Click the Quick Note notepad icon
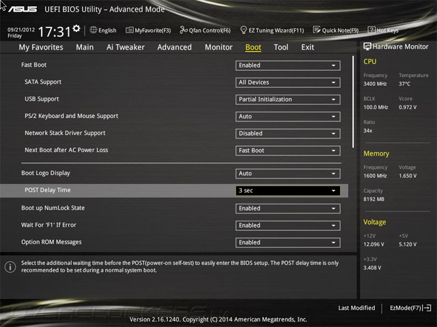Screen dimensions: 437x327 tap(317, 30)
